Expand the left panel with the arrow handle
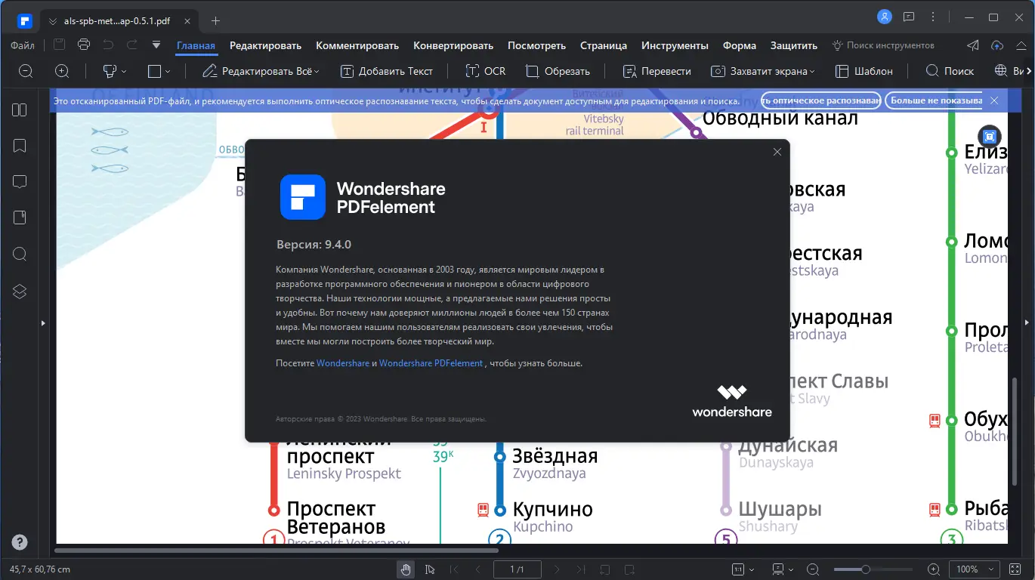Image resolution: width=1035 pixels, height=580 pixels. pyautogui.click(x=43, y=323)
